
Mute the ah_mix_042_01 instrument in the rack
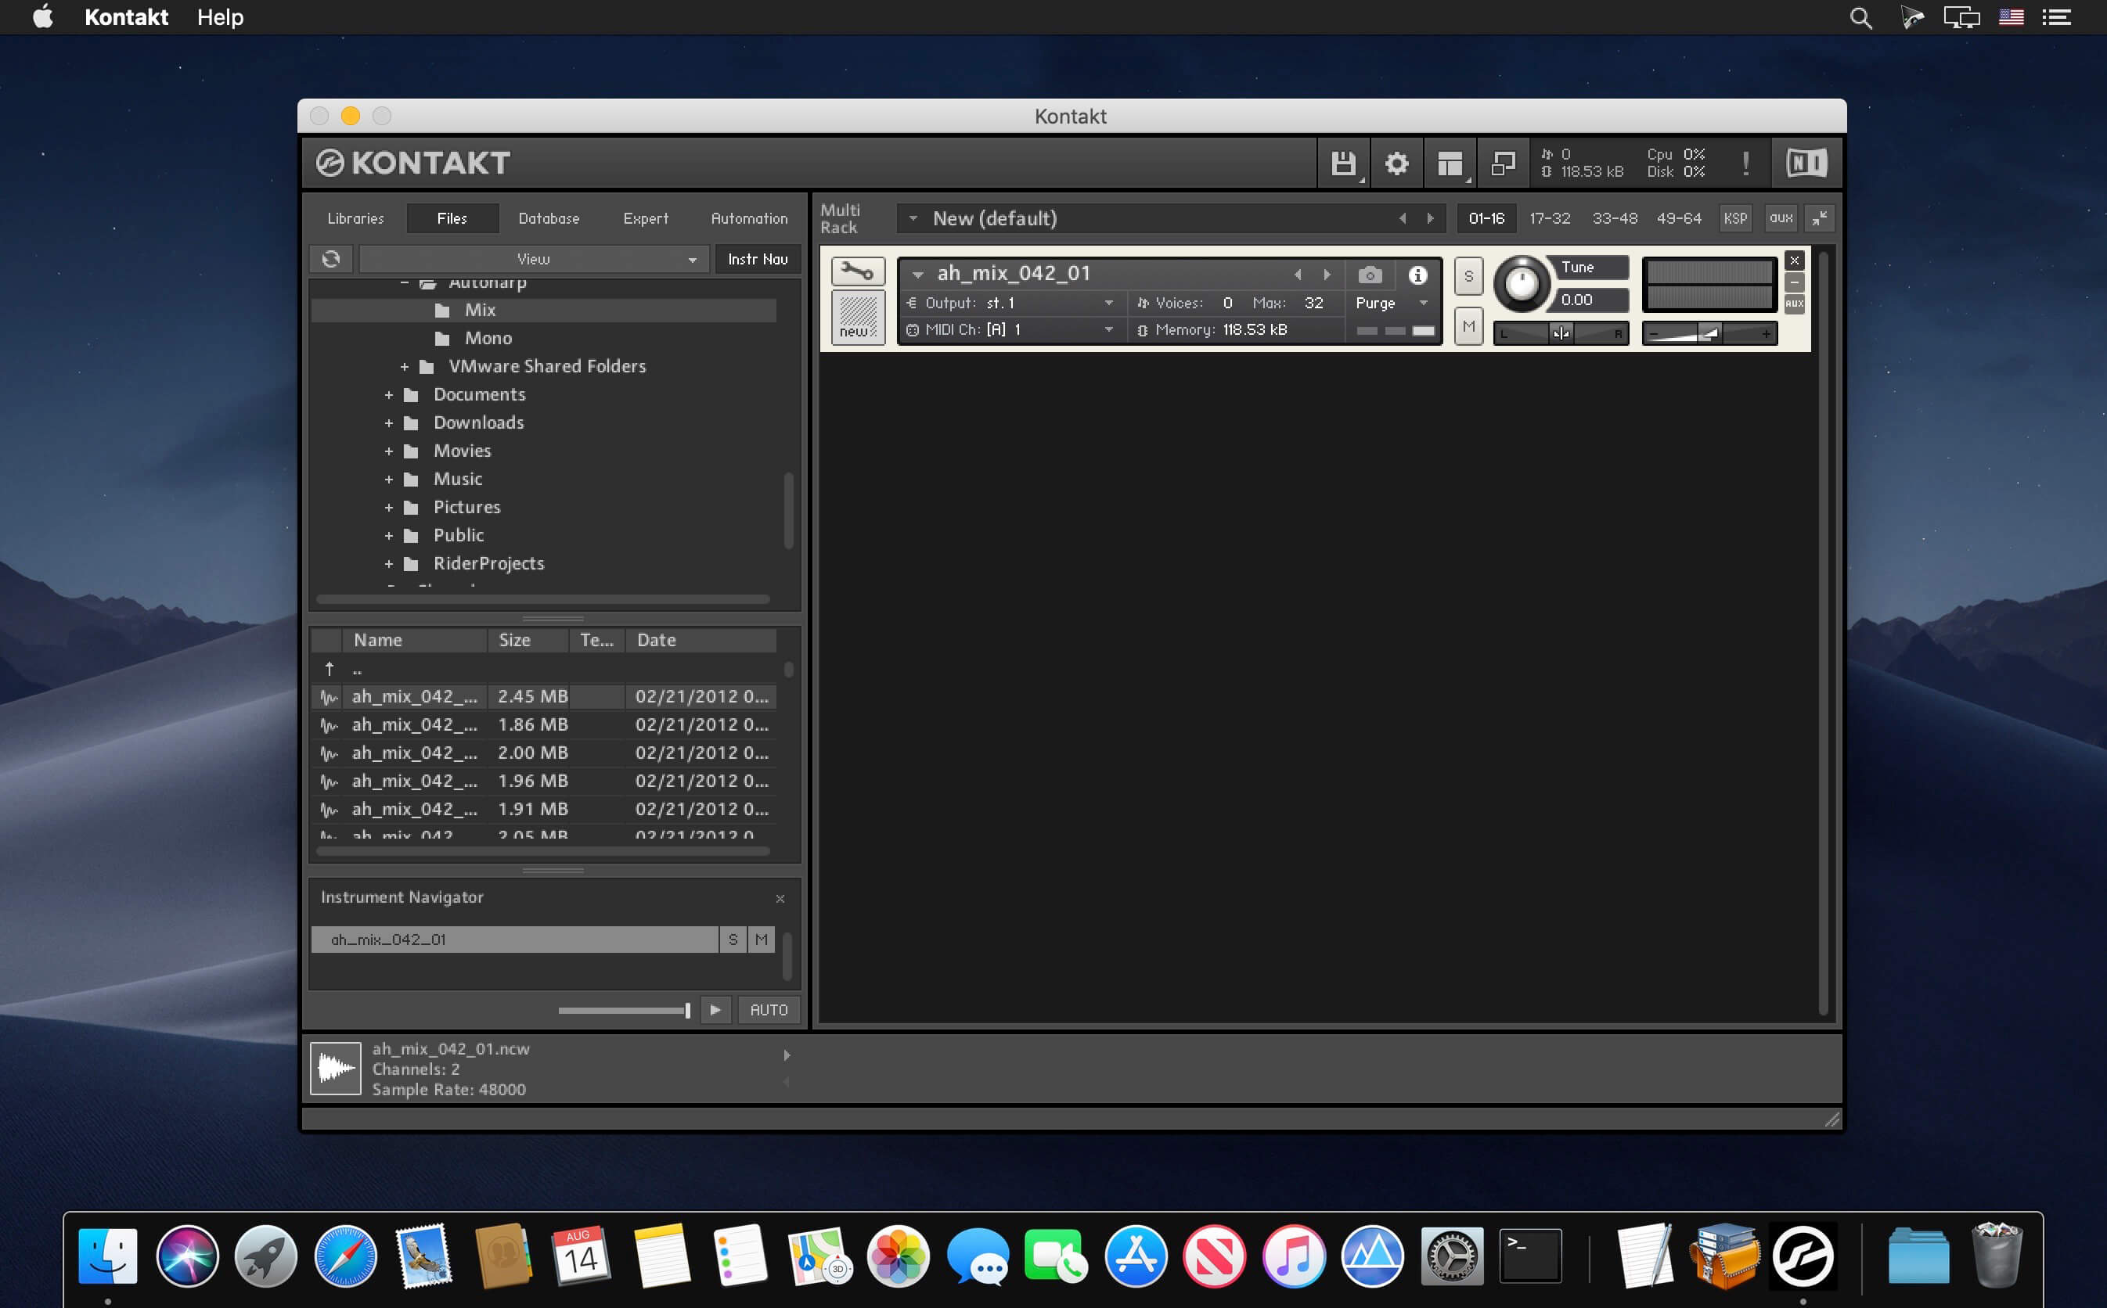1468,326
